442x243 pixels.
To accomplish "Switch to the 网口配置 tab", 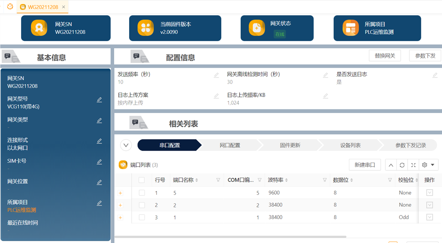I will [230, 145].
